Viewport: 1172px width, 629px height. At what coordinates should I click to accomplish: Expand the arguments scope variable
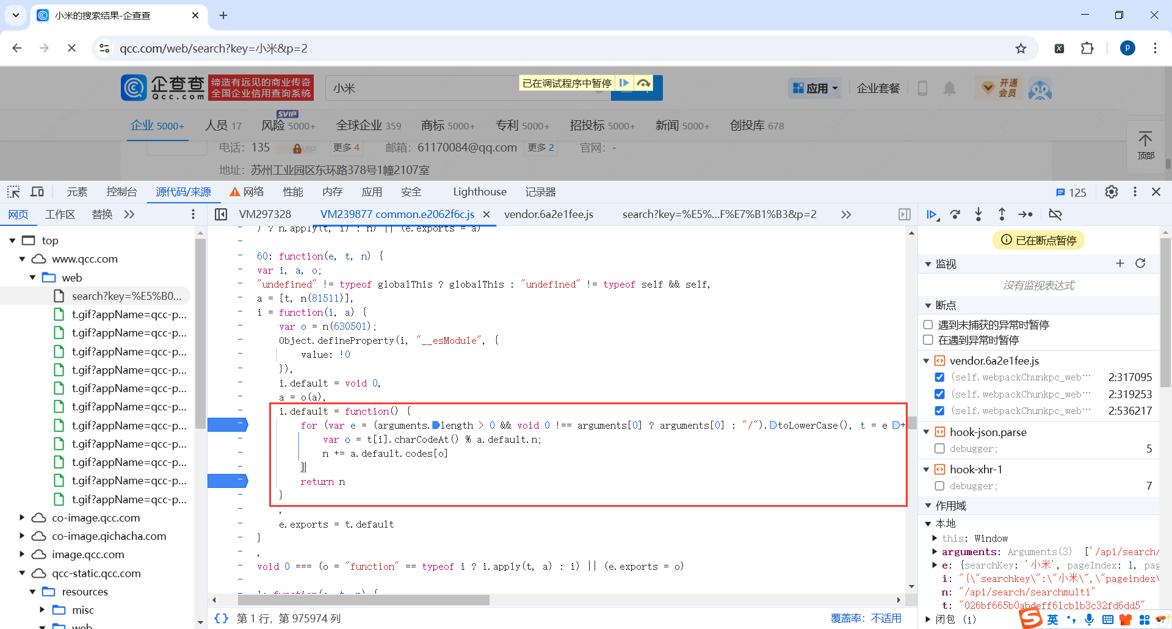[x=935, y=552]
